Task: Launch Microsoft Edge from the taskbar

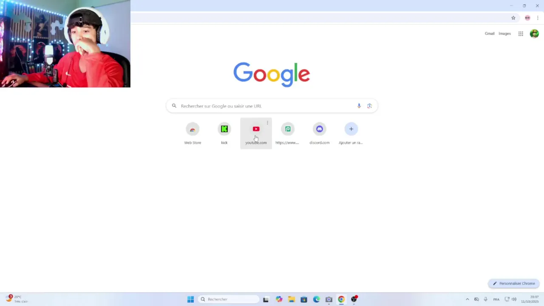Action: [316, 299]
